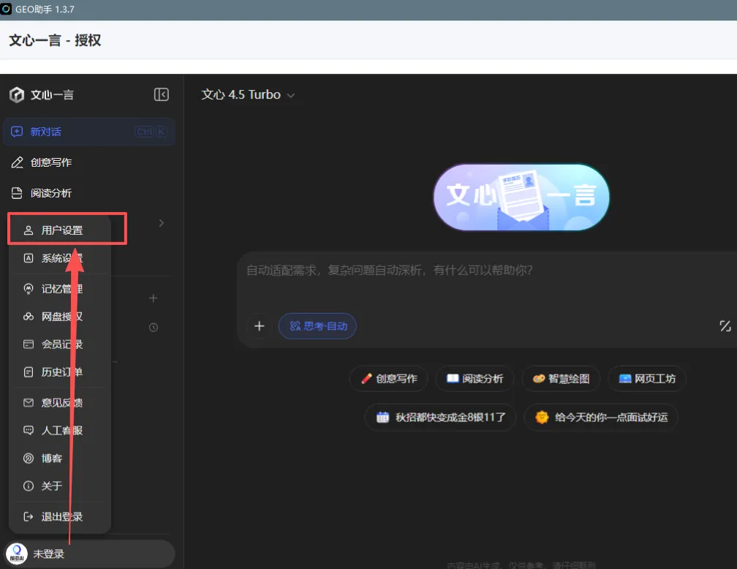This screenshot has width=737, height=569.
Task: Click the 未登录 user profile at bottom
Action: coord(89,554)
